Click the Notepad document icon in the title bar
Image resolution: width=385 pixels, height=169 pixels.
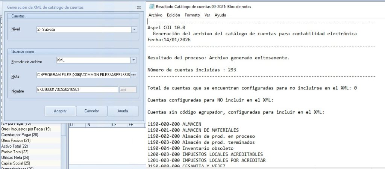click(152, 7)
